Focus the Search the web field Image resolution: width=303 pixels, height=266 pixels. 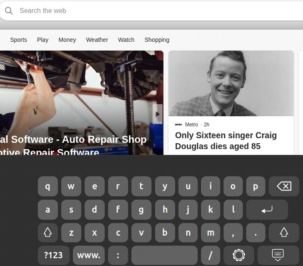click(151, 11)
